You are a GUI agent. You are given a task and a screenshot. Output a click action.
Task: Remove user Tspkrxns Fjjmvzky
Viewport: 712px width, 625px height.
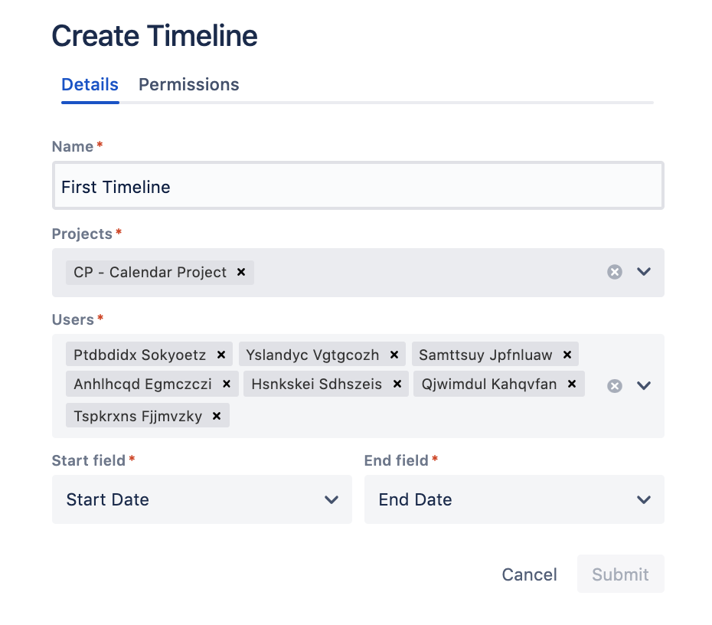tap(217, 416)
